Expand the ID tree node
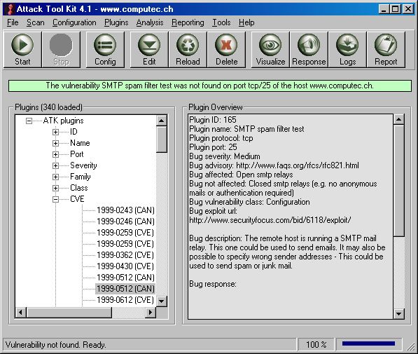Viewport: 418px width, 354px height. click(55, 132)
